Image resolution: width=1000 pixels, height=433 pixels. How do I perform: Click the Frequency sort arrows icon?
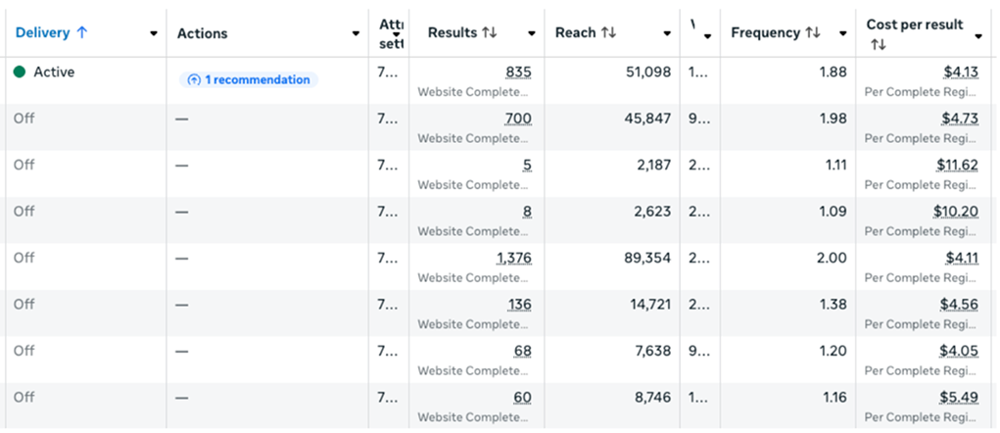[812, 32]
